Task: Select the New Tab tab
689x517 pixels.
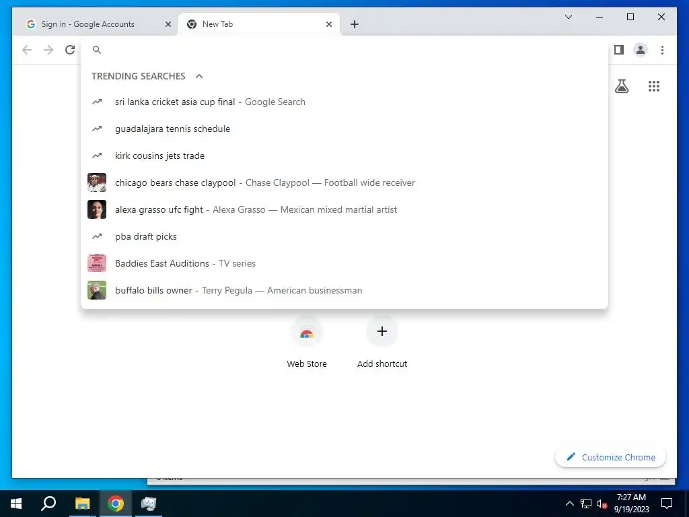Action: tap(259, 24)
